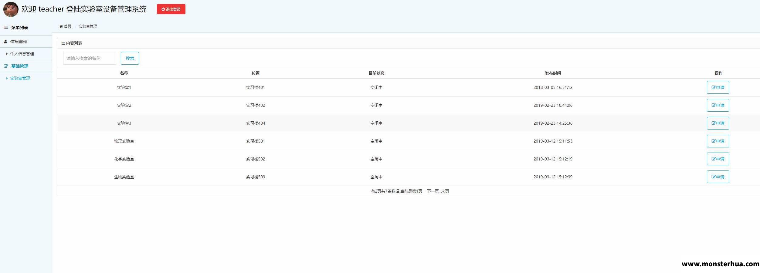Go to next page via 下一页
760x273 pixels.
tap(433, 191)
